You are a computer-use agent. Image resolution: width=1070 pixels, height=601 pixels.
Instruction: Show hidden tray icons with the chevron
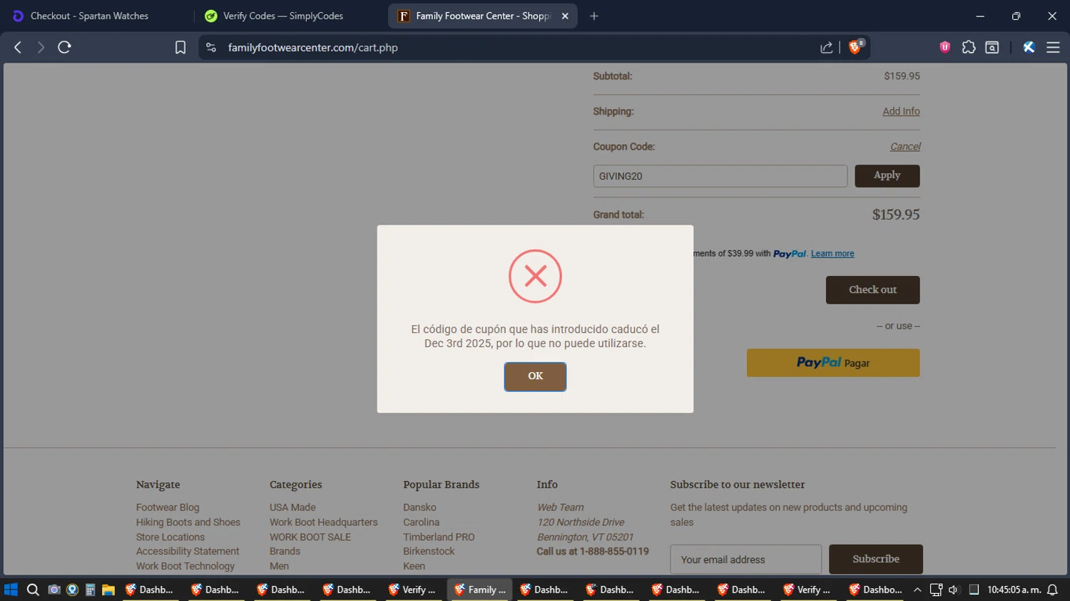tap(917, 590)
